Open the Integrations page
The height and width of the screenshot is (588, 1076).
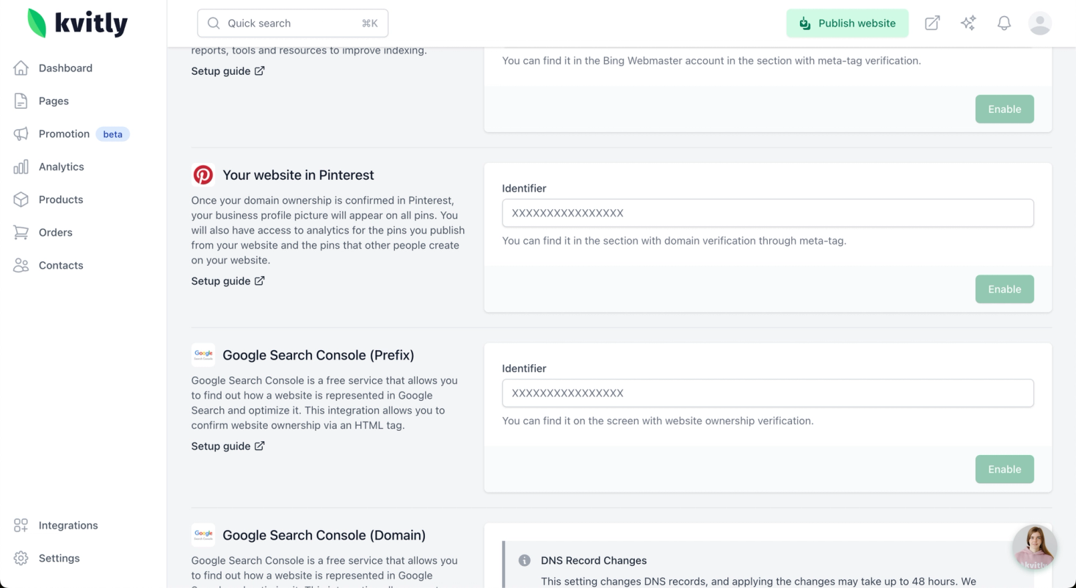pos(68,526)
